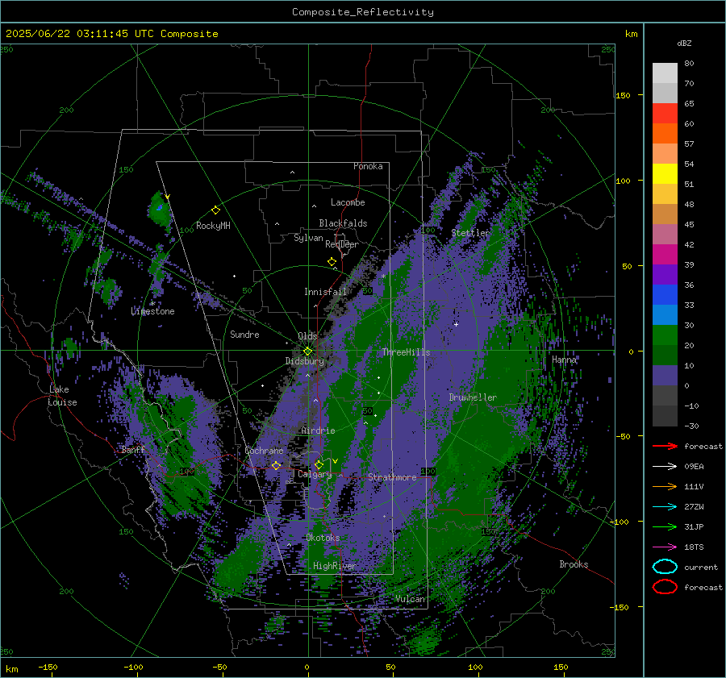Click the Stettler city label
726x678 pixels.
point(470,233)
